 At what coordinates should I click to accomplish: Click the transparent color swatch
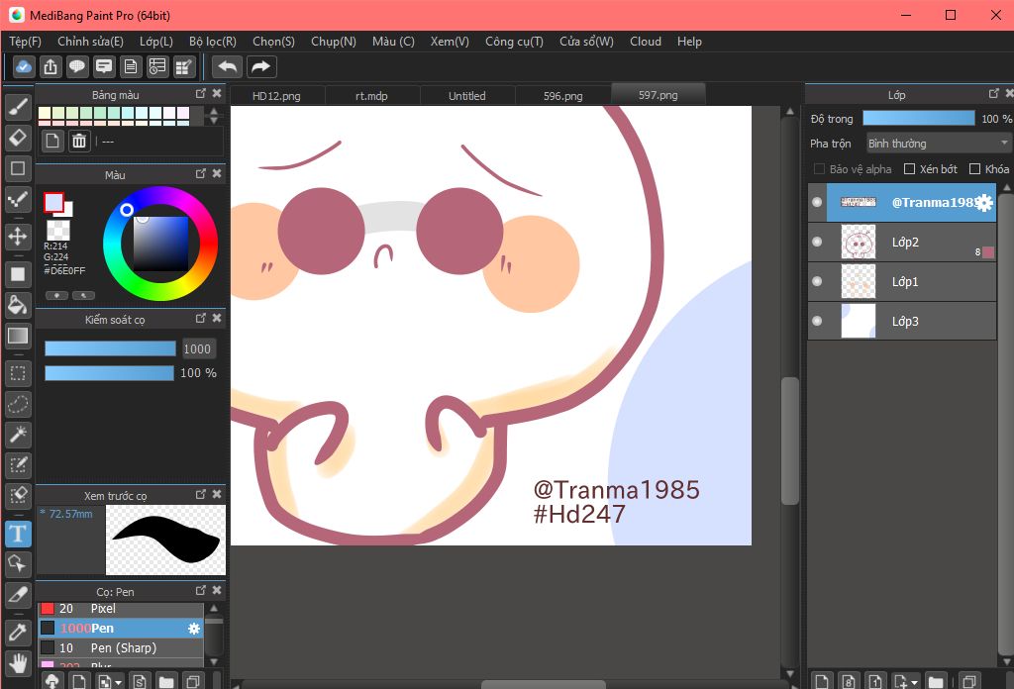[58, 230]
